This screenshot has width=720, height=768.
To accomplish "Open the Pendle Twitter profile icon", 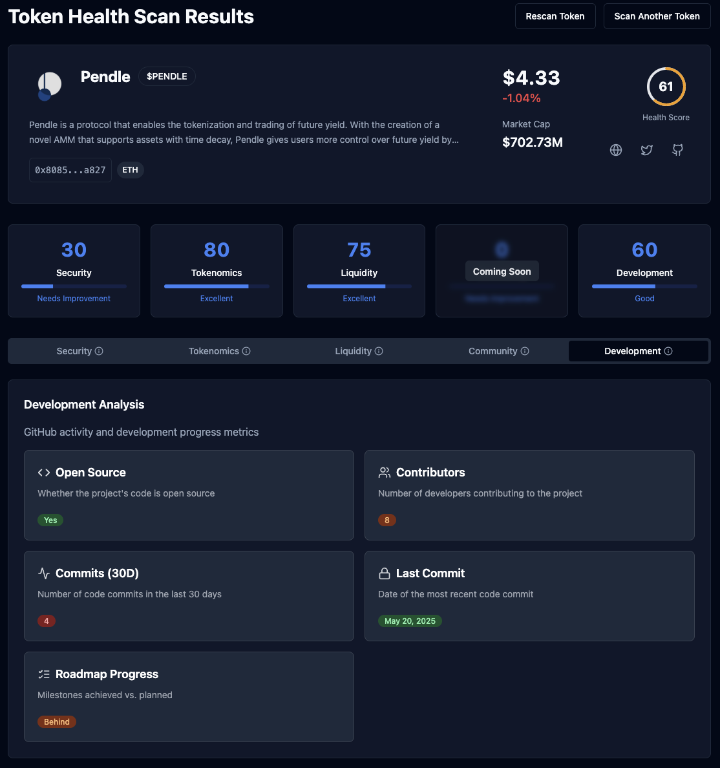I will [x=646, y=150].
